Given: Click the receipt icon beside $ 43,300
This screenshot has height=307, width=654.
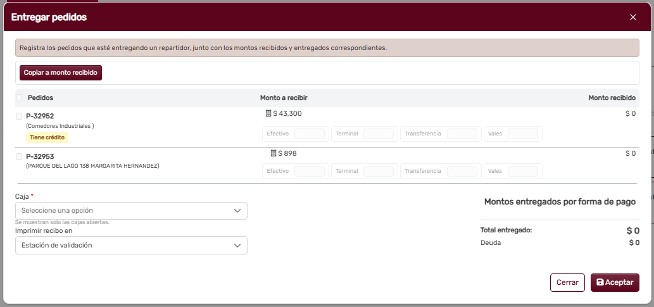Looking at the screenshot, I should (268, 114).
